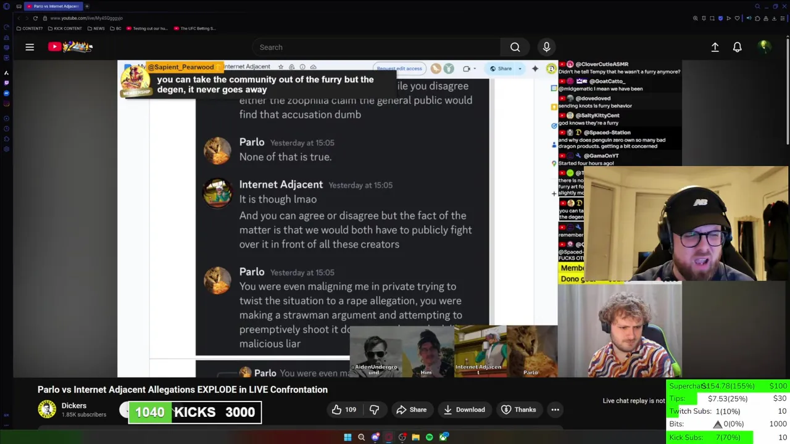Click the YouTube search magnifier button
The width and height of the screenshot is (790, 444).
(x=515, y=47)
